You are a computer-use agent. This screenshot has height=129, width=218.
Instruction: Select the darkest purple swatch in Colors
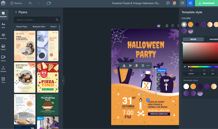[197, 25]
